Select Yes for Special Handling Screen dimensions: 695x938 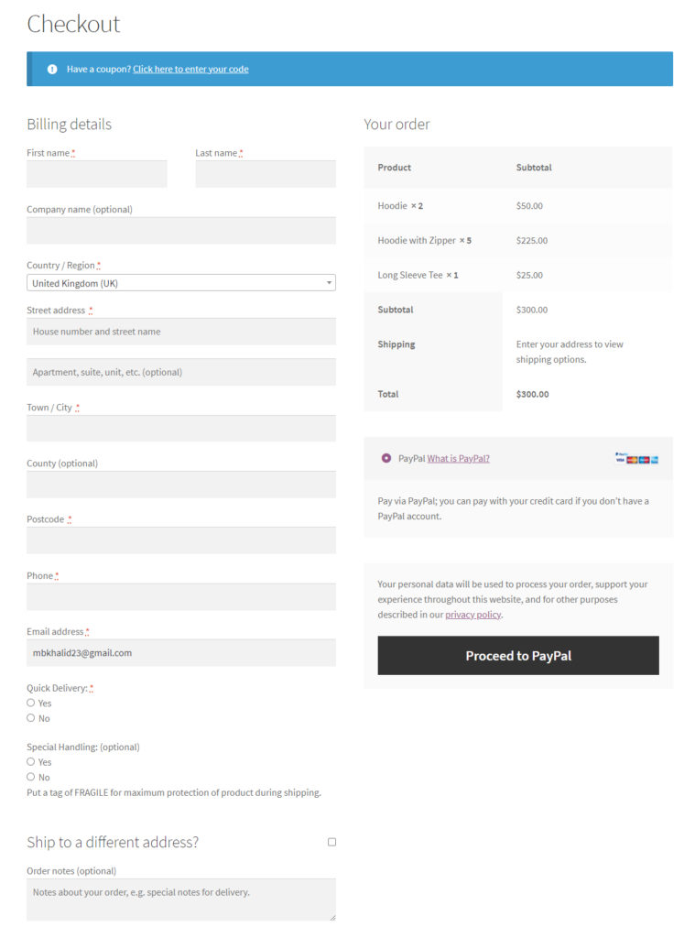30,761
